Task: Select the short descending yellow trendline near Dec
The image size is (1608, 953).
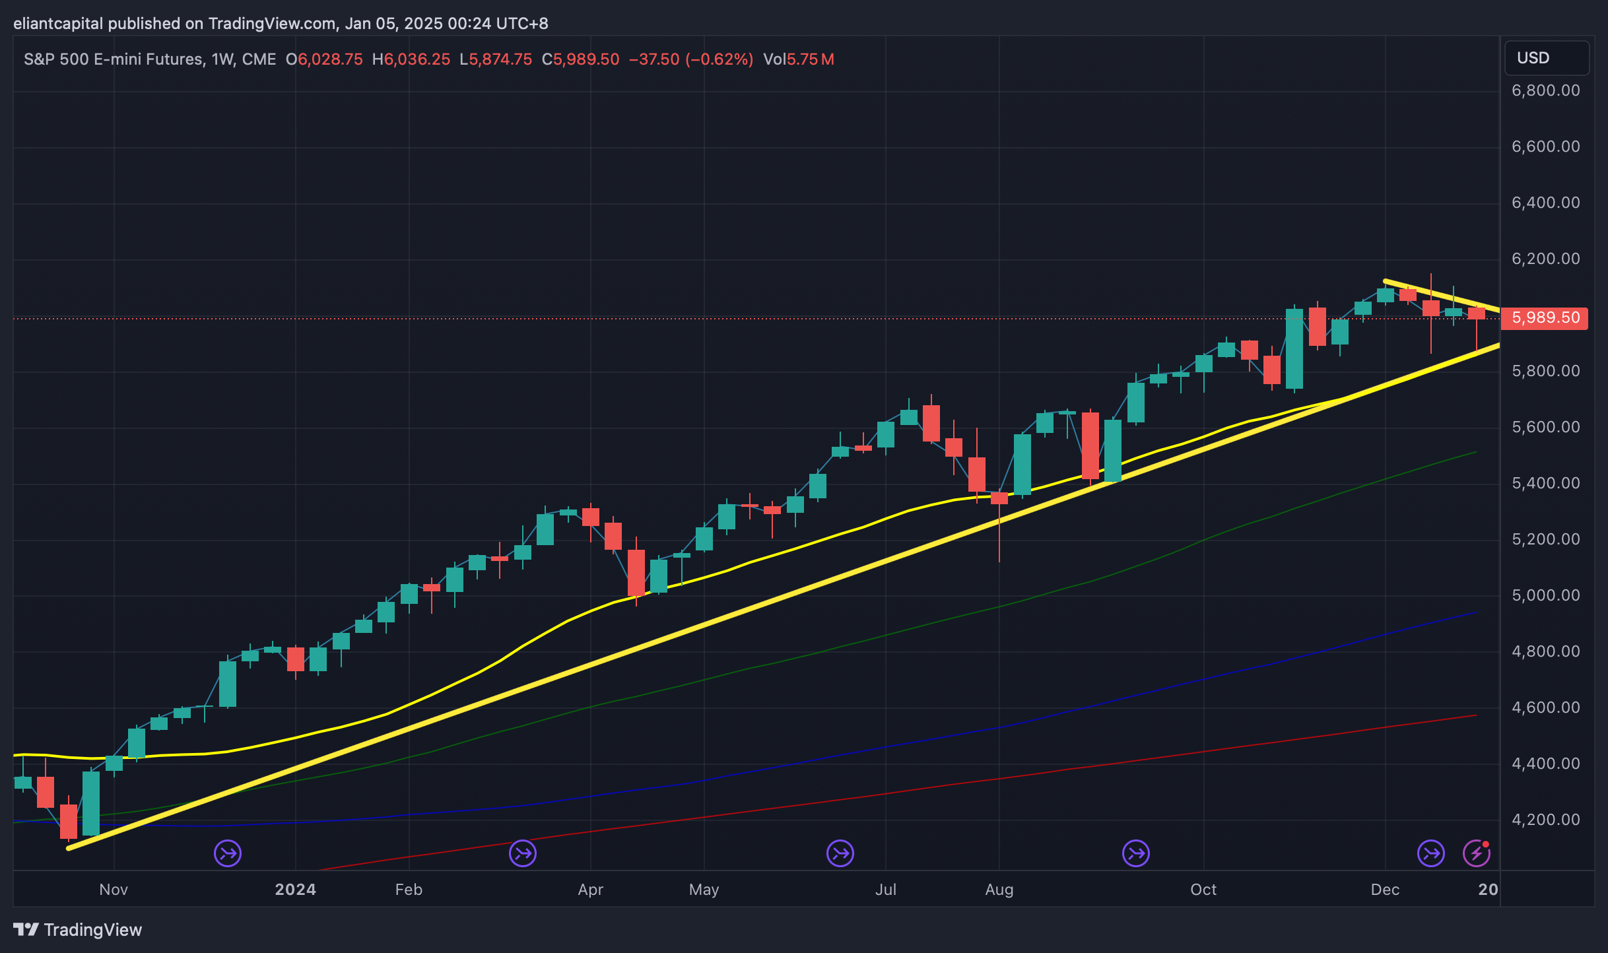Action: 1442,295
